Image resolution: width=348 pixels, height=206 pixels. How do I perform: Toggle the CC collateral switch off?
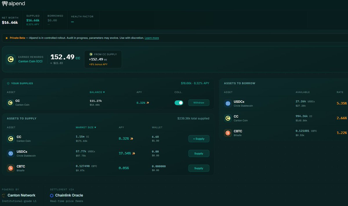point(179,103)
